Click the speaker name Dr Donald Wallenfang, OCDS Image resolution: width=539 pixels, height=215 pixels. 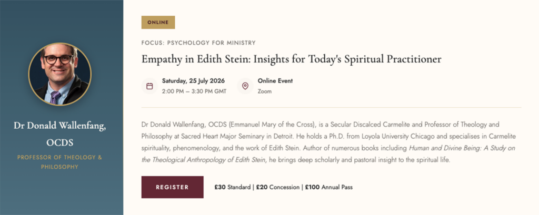pos(59,134)
